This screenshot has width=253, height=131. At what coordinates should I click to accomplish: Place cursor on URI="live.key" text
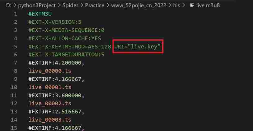click(137, 47)
